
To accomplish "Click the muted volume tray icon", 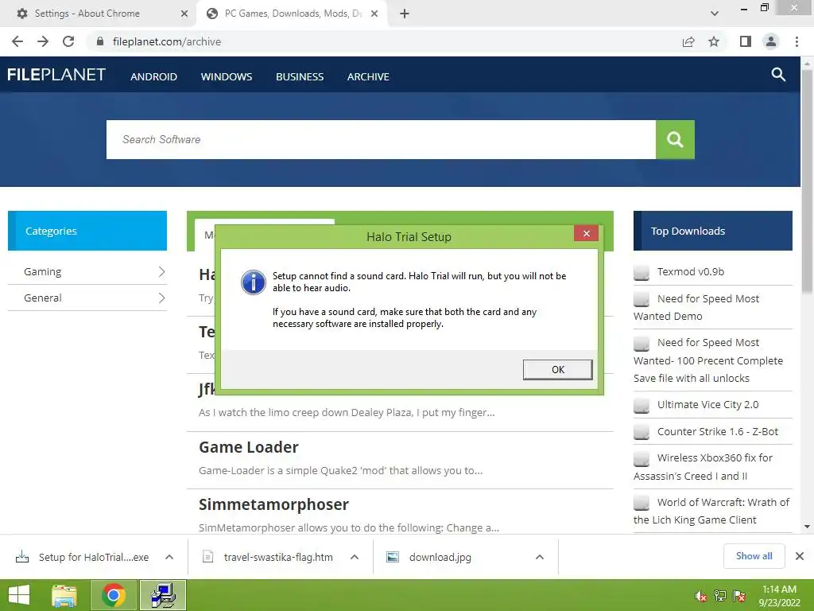I will [700, 596].
